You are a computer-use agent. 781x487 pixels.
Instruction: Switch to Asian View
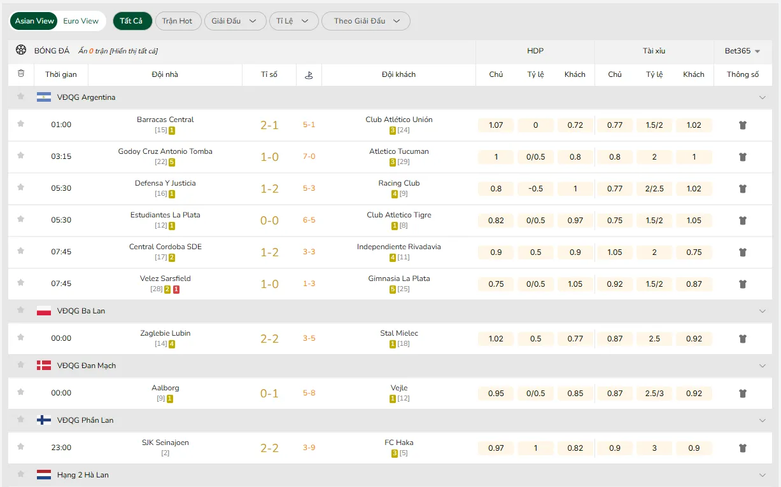pyautogui.click(x=34, y=21)
